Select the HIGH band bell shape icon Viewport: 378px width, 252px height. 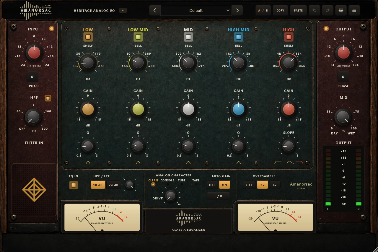click(289, 162)
